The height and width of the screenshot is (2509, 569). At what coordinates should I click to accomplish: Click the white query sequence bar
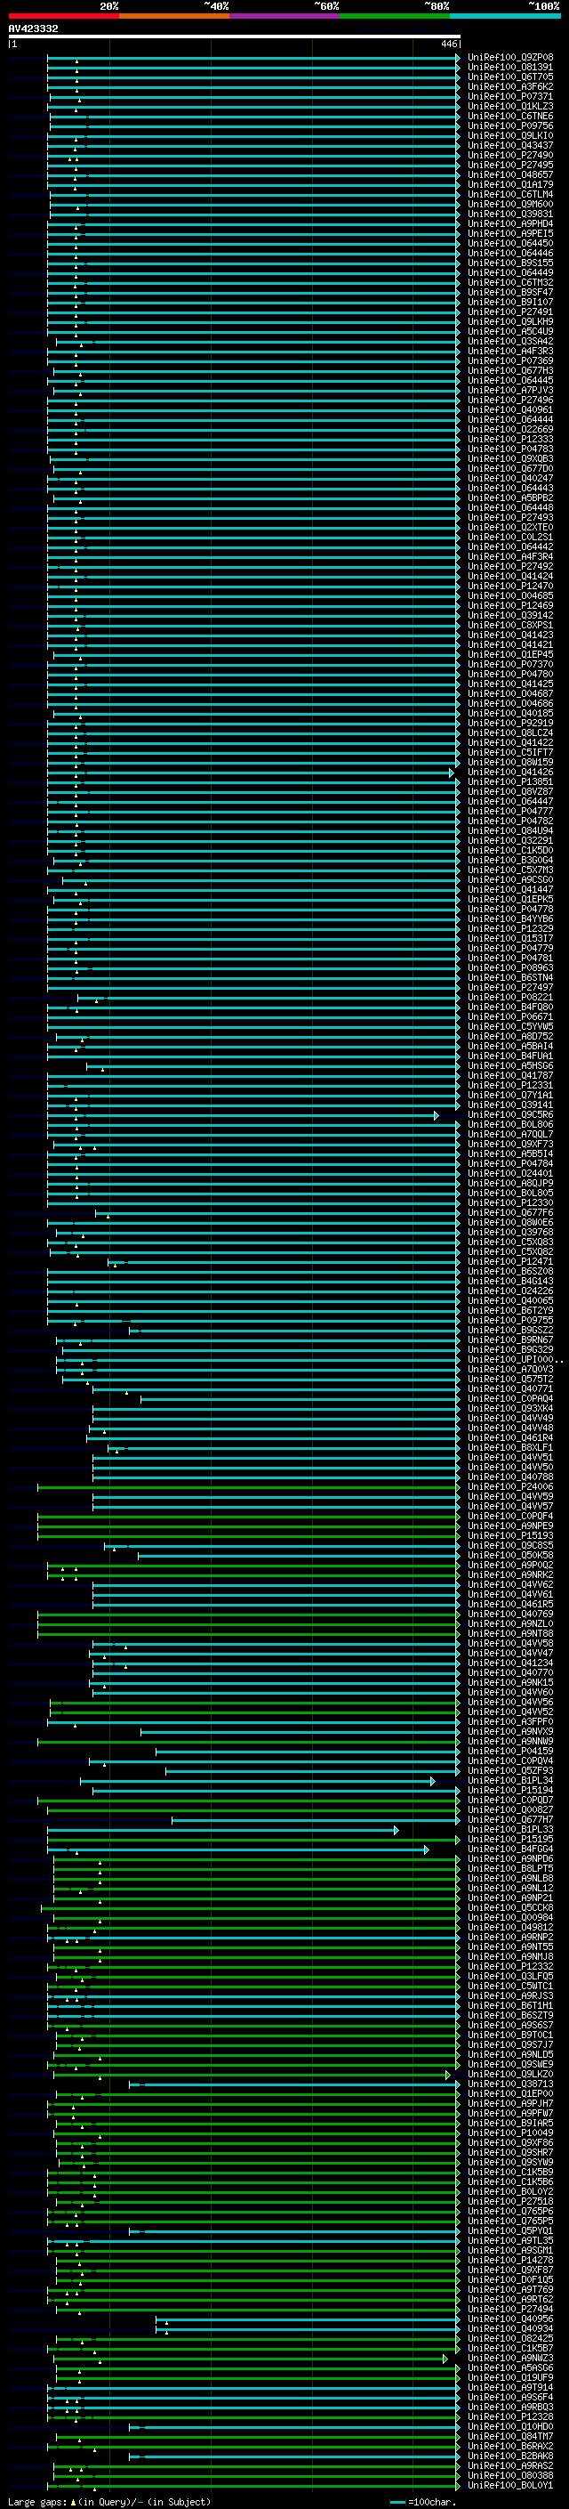(234, 37)
